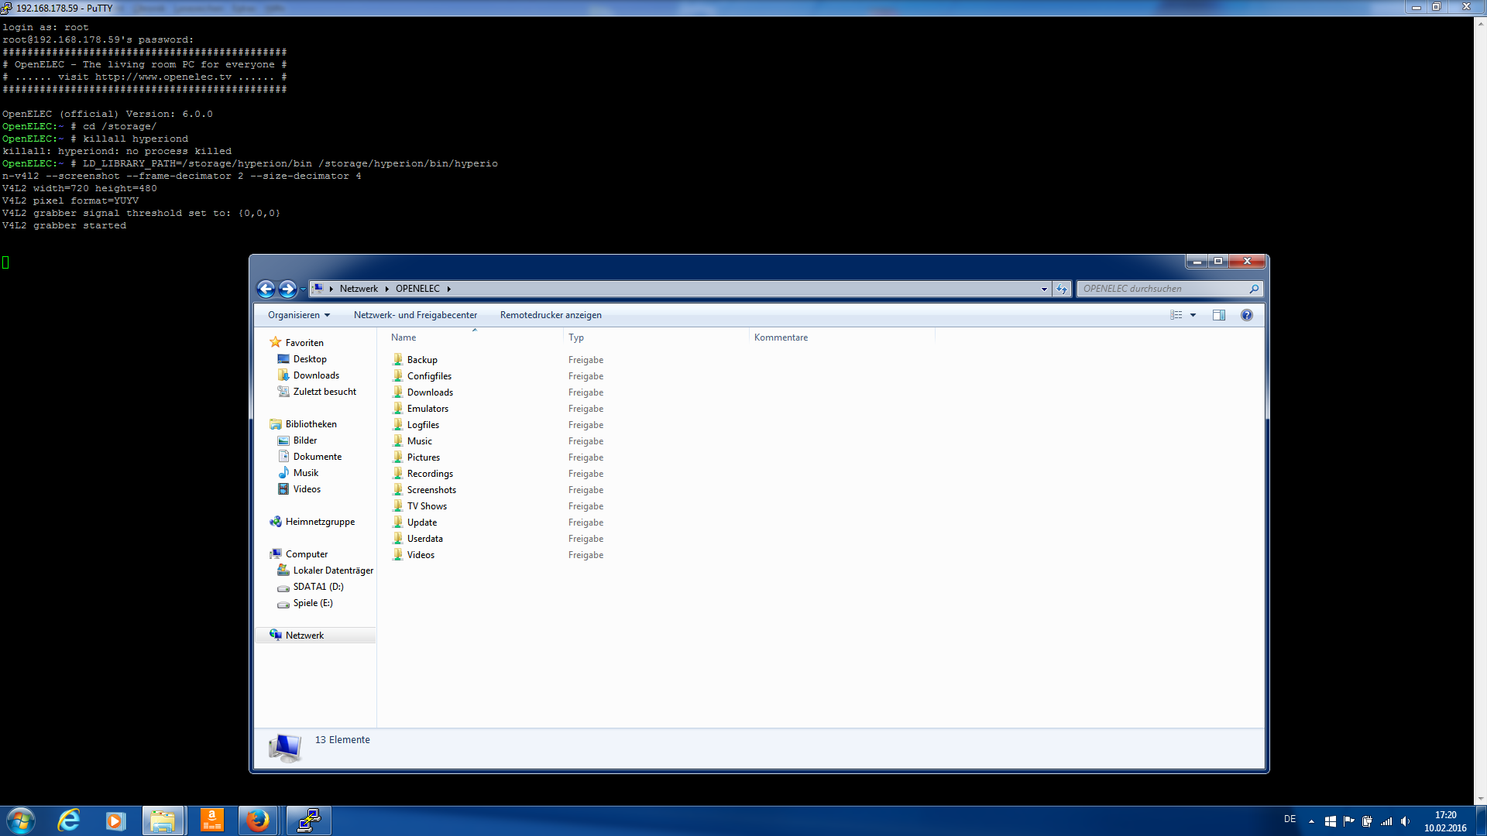Click the refresh button beside address bar
1487x836 pixels.
(1061, 289)
